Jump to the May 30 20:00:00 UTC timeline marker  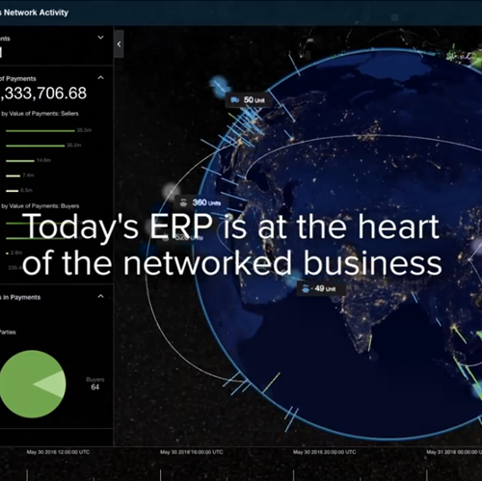click(325, 452)
